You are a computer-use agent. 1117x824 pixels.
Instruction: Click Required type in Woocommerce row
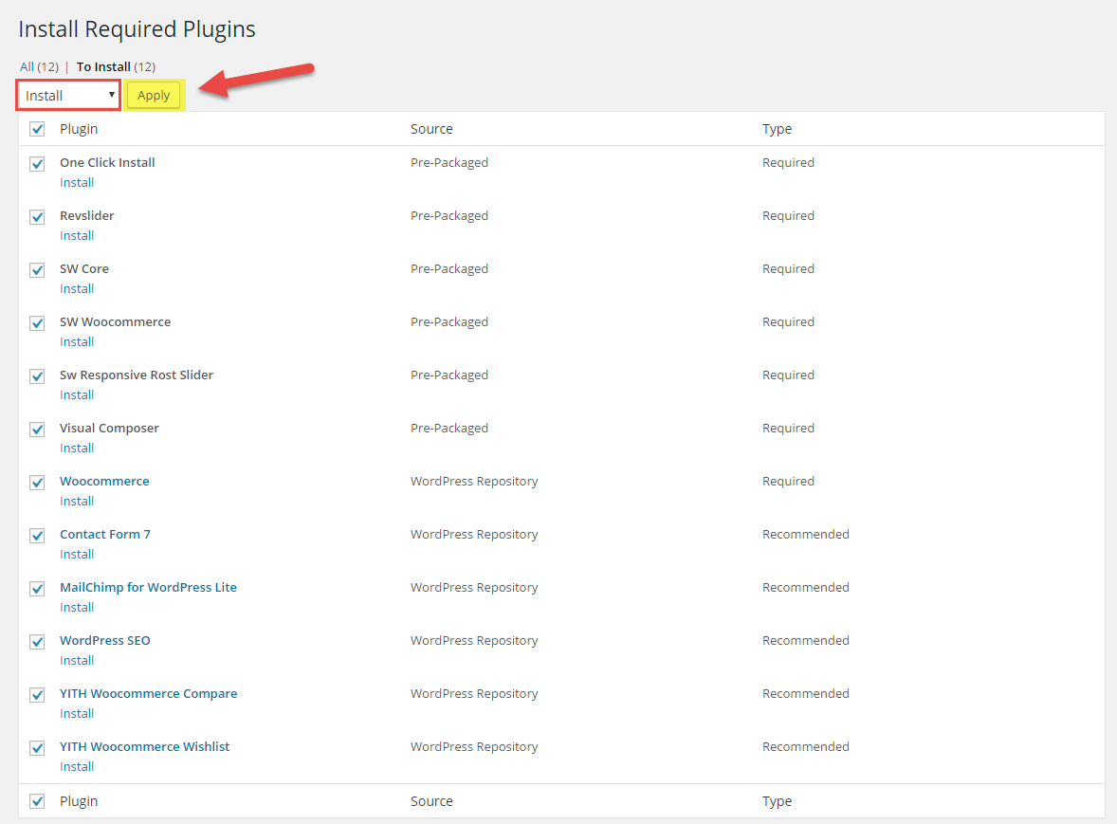coord(789,482)
